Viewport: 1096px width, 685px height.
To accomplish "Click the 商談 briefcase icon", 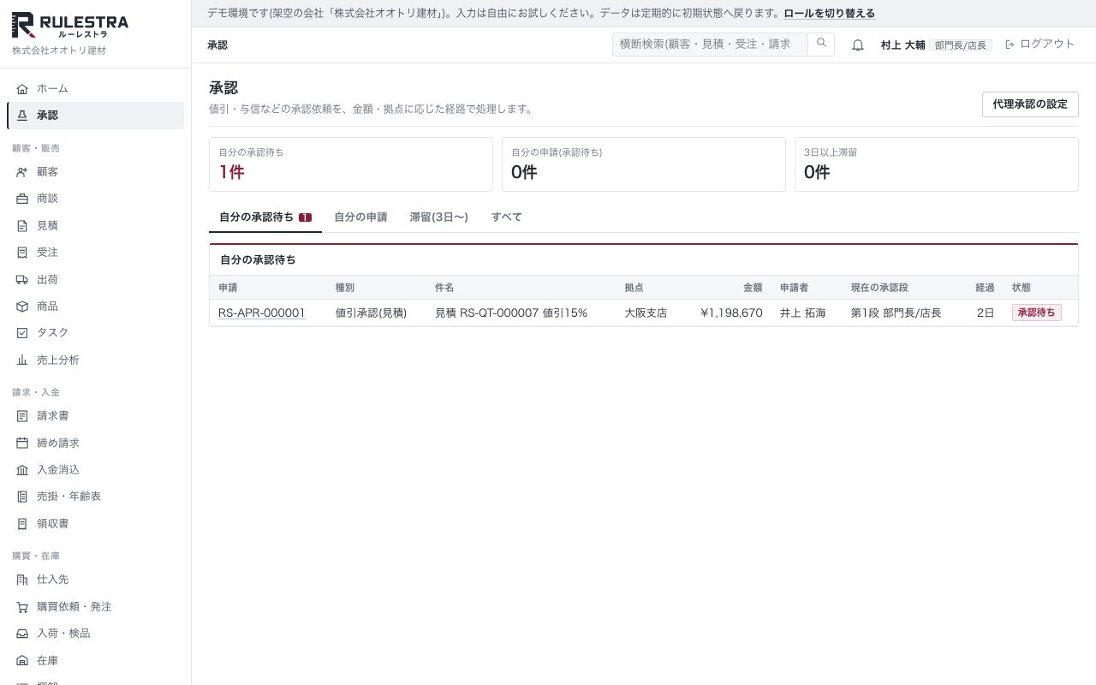I will click(x=22, y=199).
